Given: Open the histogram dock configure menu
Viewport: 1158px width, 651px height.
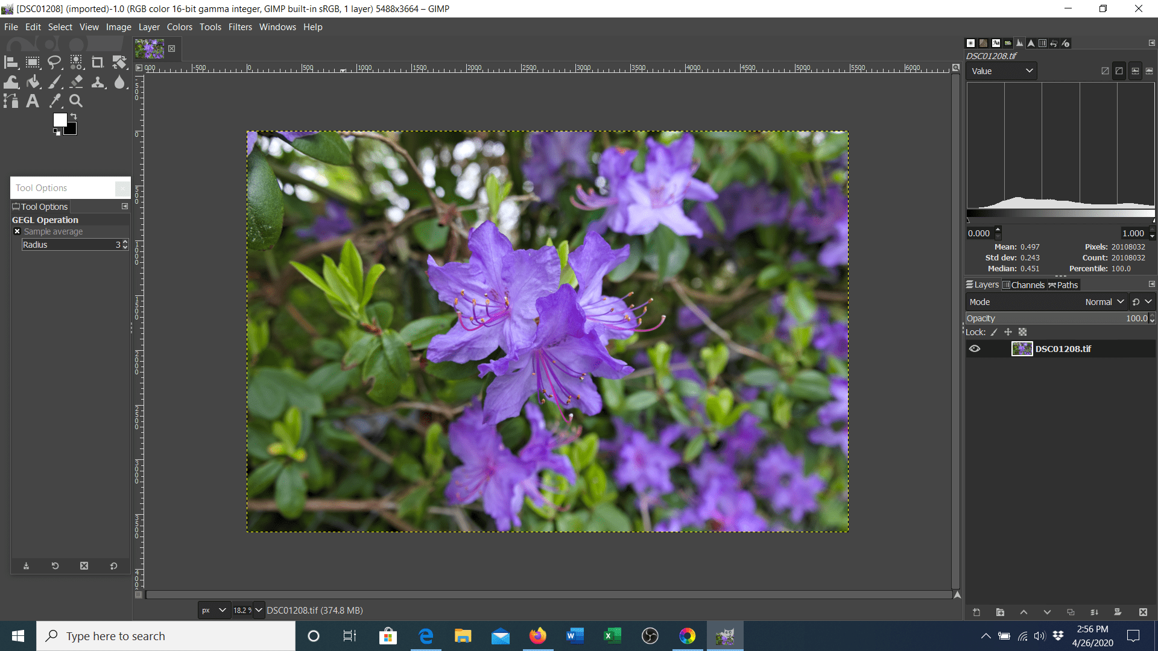Looking at the screenshot, I should [x=1151, y=43].
